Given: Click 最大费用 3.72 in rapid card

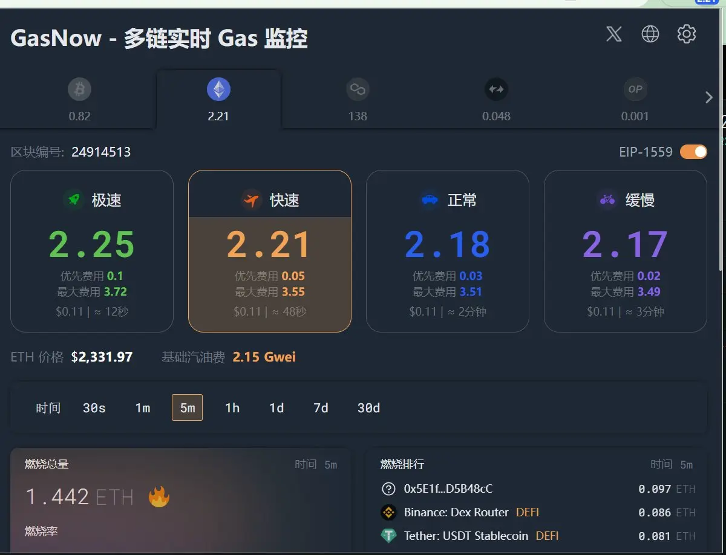Looking at the screenshot, I should [92, 292].
